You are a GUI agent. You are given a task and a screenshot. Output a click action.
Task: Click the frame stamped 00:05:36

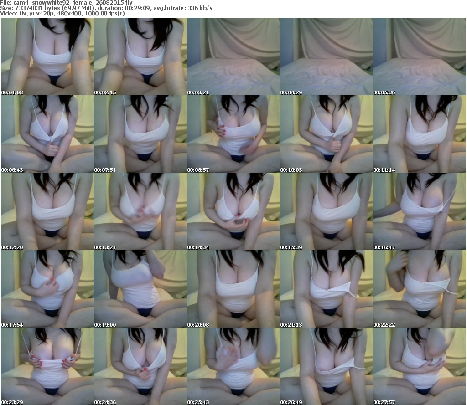coord(420,56)
